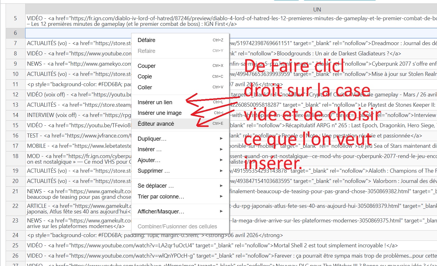Select row header 8
The height and width of the screenshot is (266, 437).
(16, 54)
